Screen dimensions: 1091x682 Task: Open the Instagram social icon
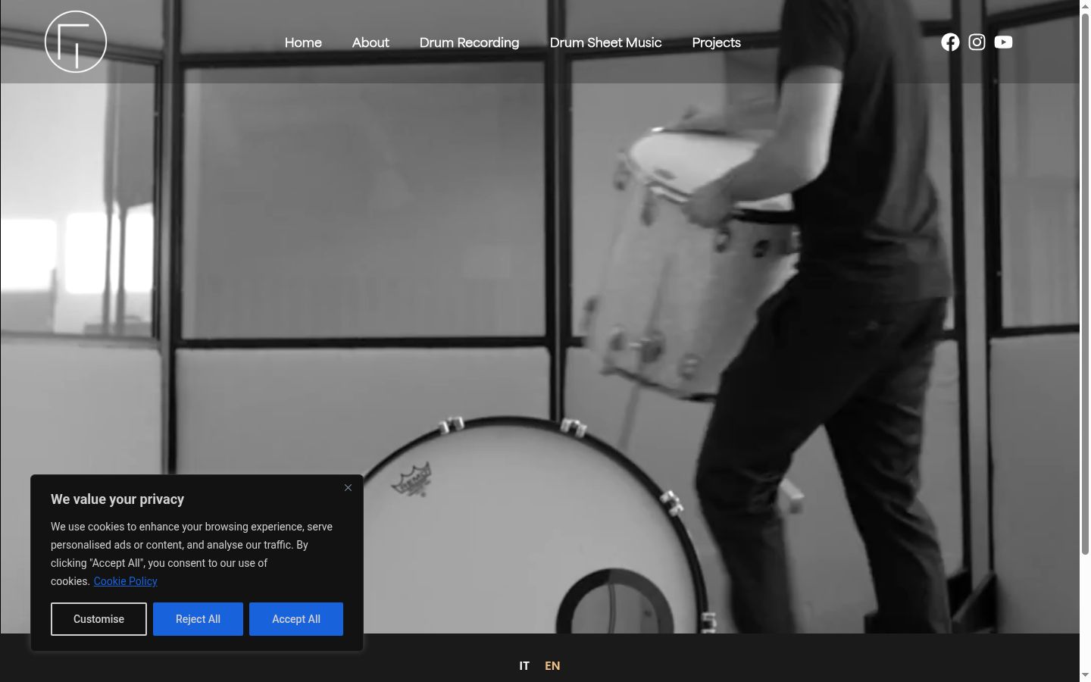(977, 42)
